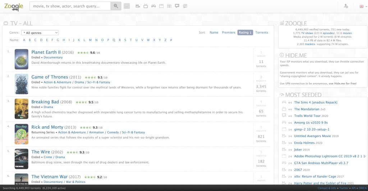Open the Sci-Fi & Fantasy genre under Game of Thrones

tap(98, 82)
